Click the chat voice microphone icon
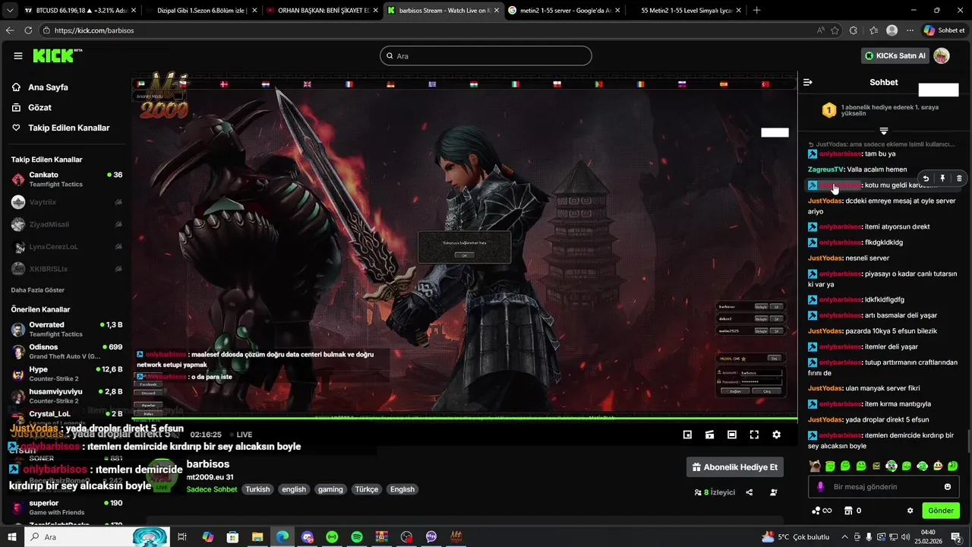The image size is (972, 547). (x=820, y=487)
